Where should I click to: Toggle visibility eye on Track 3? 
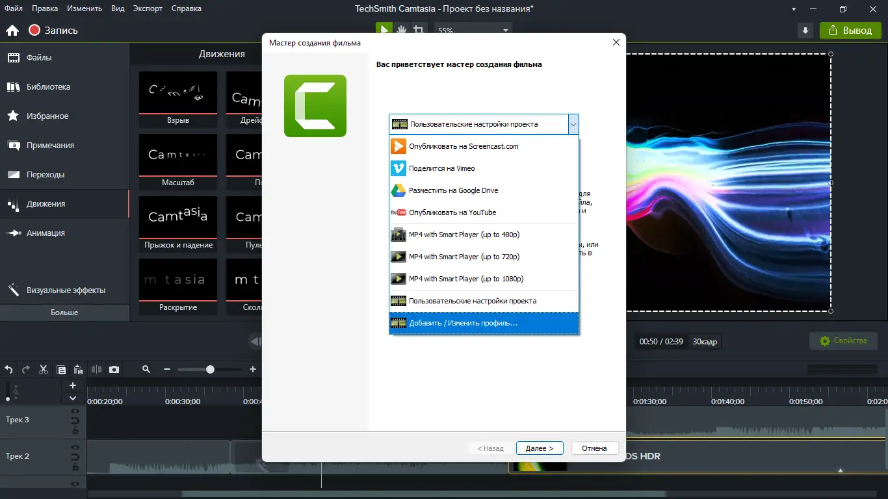tap(75, 412)
